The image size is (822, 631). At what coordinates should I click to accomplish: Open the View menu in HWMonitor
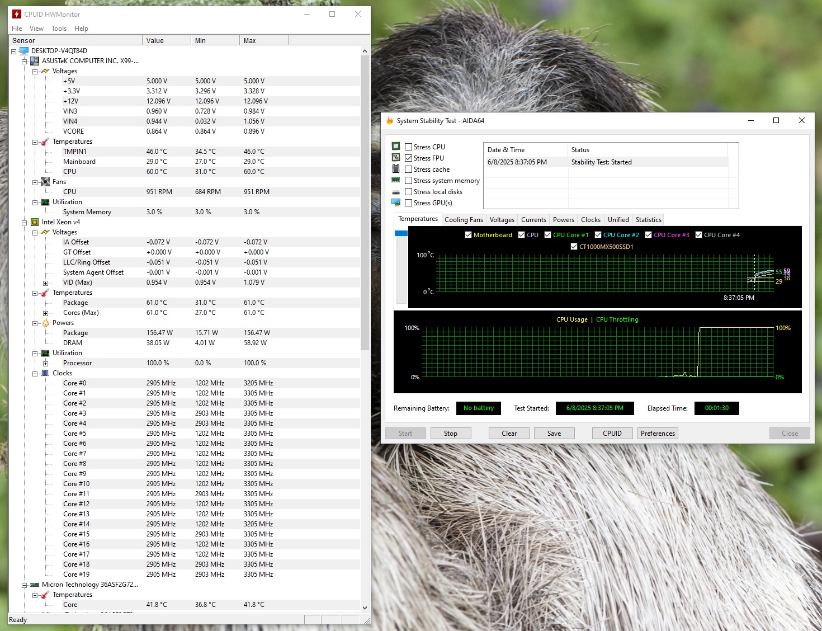click(36, 29)
